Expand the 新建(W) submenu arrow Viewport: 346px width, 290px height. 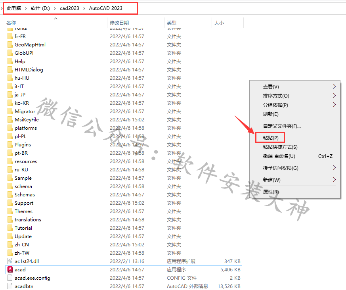[334, 180]
